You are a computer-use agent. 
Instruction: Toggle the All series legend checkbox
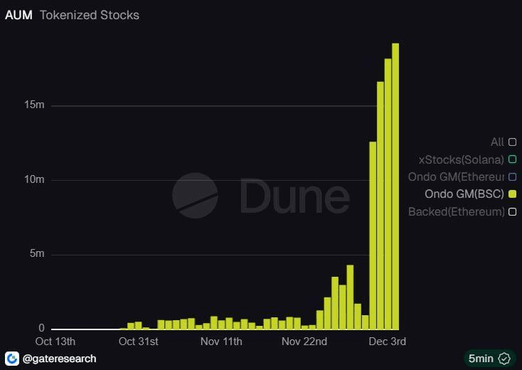(x=512, y=142)
